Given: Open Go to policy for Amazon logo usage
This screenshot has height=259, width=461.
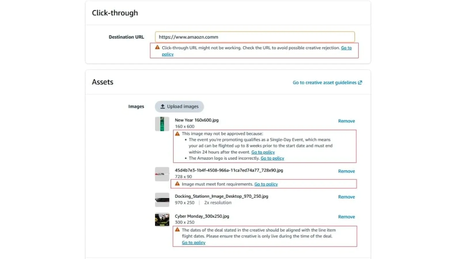Looking at the screenshot, I should point(272,158).
